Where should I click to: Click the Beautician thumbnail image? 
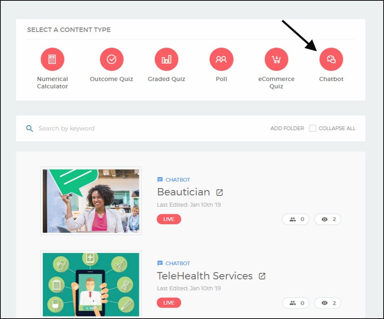pos(91,201)
